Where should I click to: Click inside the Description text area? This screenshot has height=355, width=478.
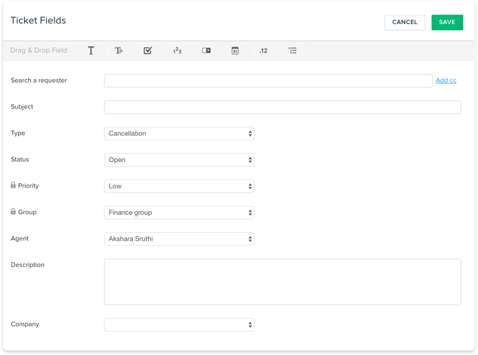click(282, 282)
